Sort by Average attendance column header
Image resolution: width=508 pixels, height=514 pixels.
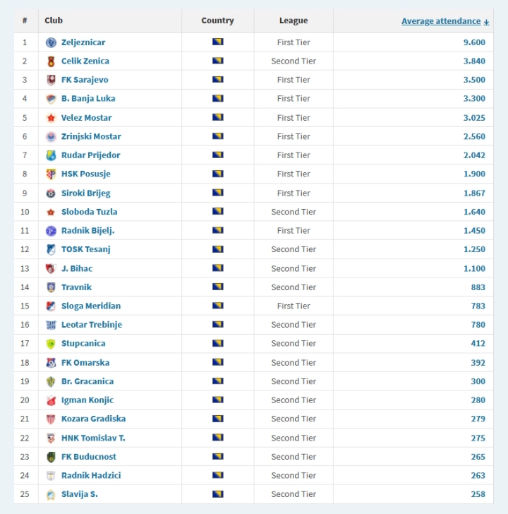(441, 21)
